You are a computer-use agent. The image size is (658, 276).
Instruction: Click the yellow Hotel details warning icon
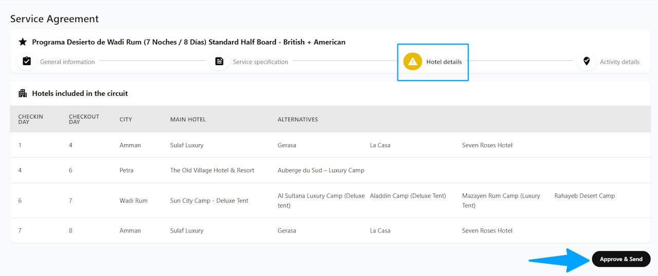point(412,62)
